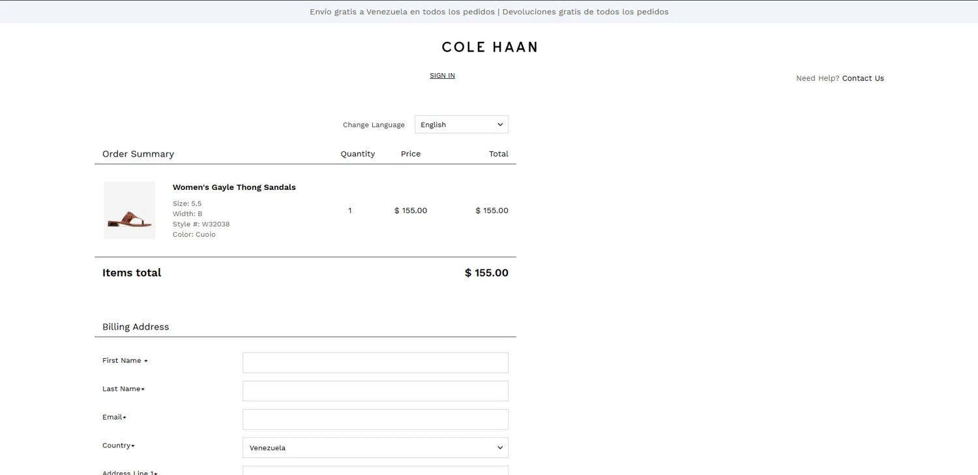This screenshot has width=978, height=475.
Task: Click the Items total label
Action: click(132, 273)
